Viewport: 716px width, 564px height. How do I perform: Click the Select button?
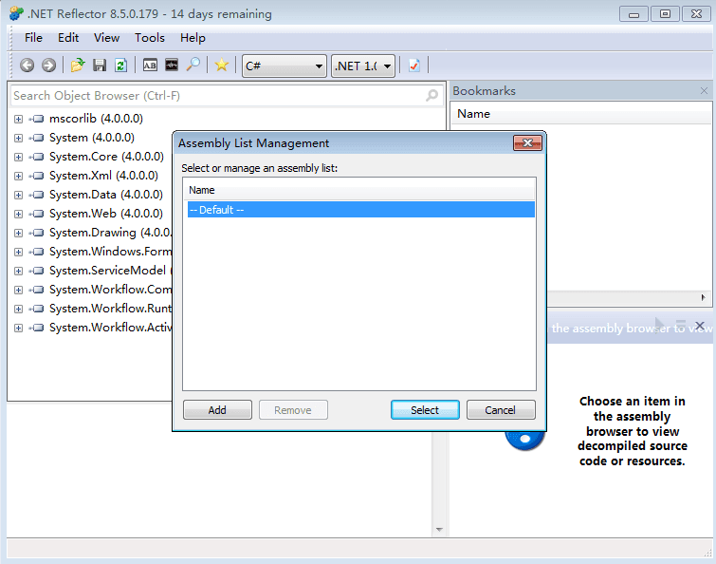425,410
